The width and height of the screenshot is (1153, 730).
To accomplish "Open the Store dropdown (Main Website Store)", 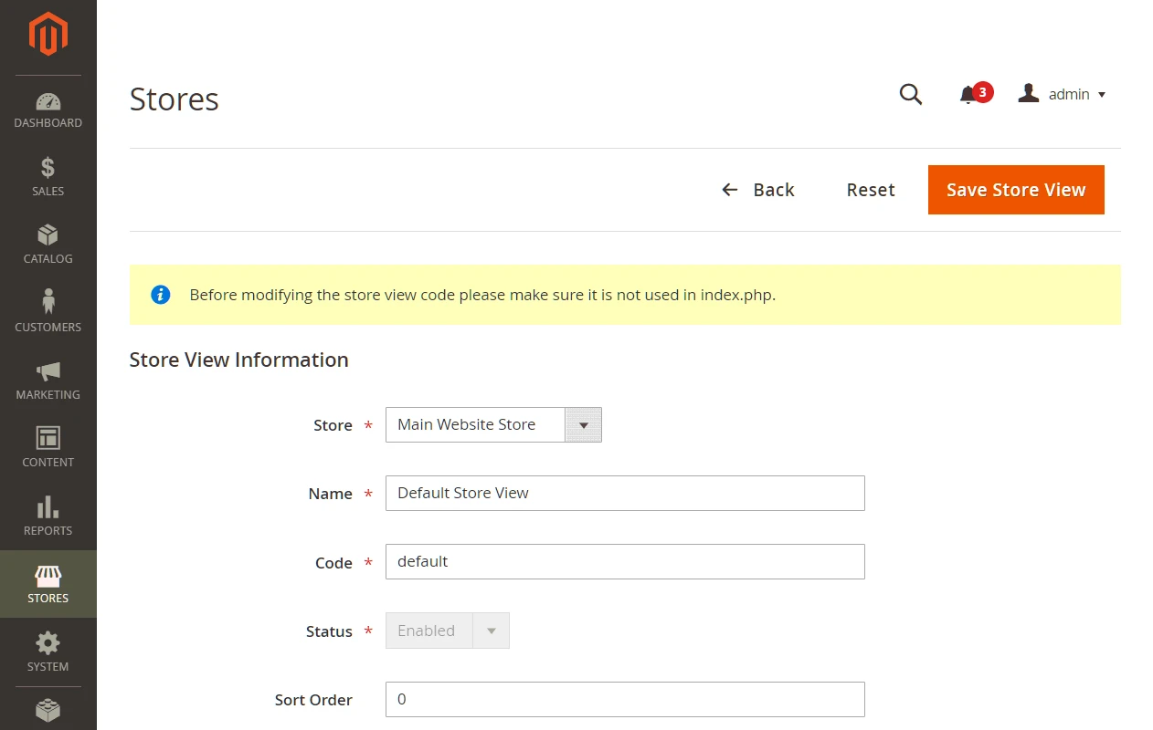I will 492,425.
